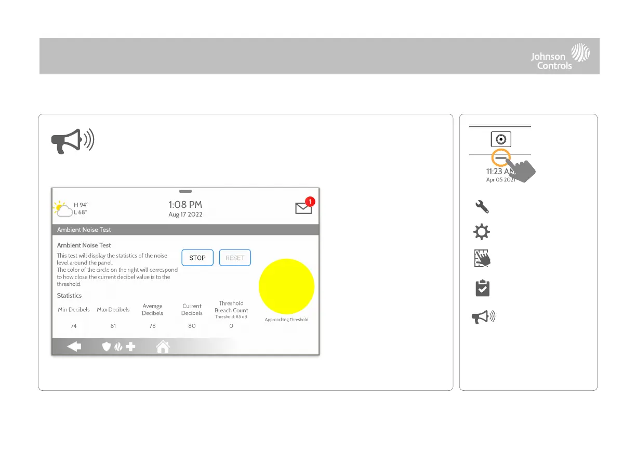636x449 pixels.
Task: Click the Ambient Noise Test title bar
Action: [x=185, y=230]
